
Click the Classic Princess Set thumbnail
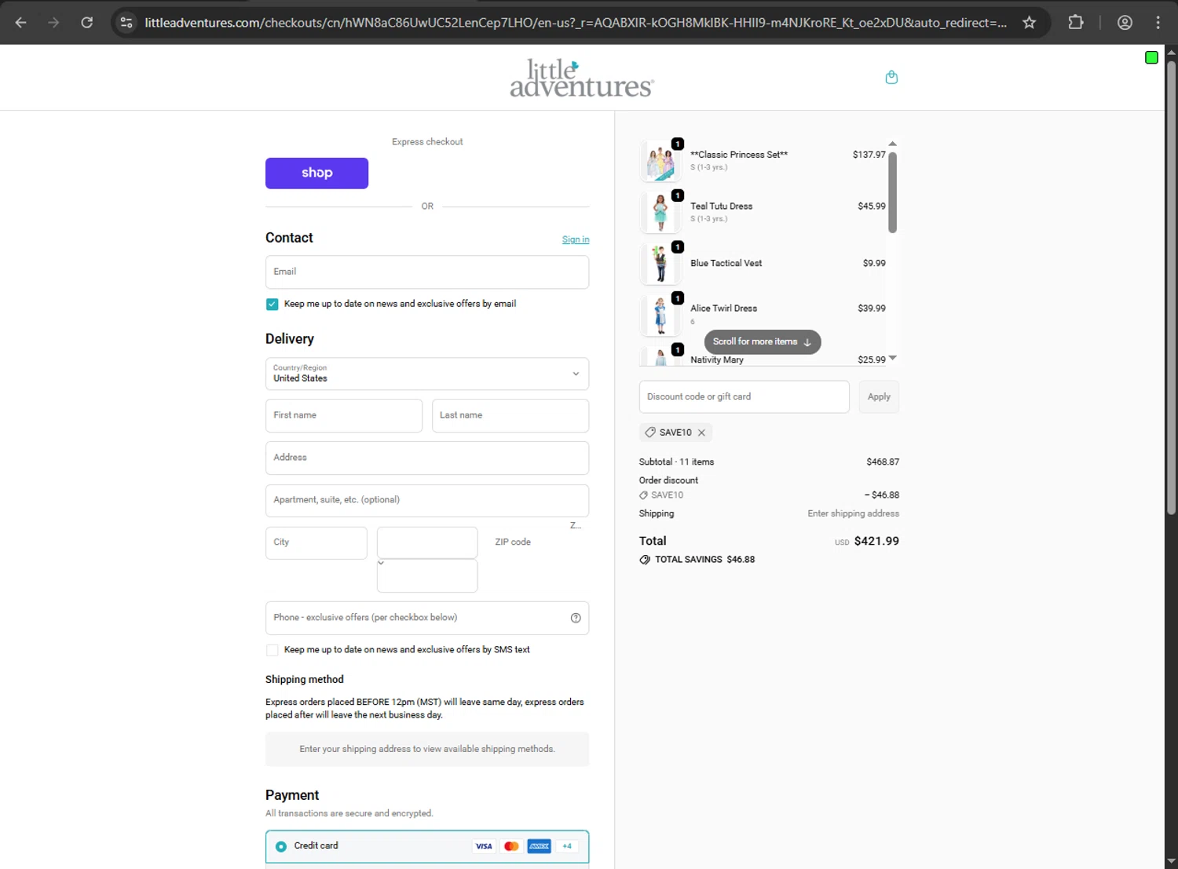click(x=660, y=161)
